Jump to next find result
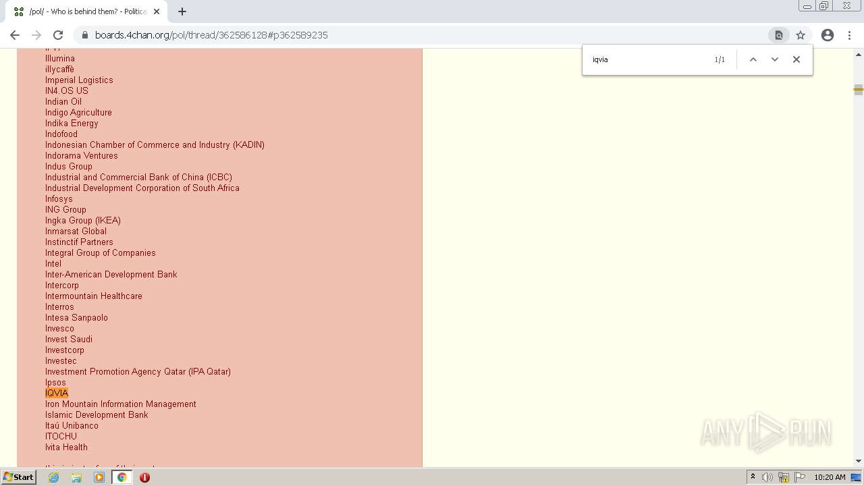 (x=775, y=59)
